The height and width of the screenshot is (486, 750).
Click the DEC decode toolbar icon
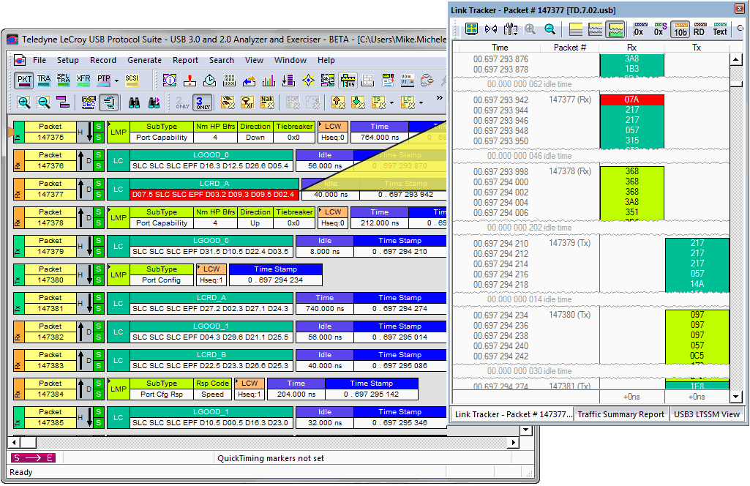[89, 103]
